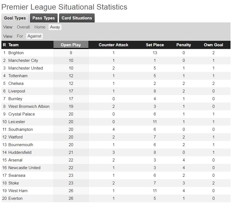
Task: Sort table by Penalty column
Action: pyautogui.click(x=184, y=45)
